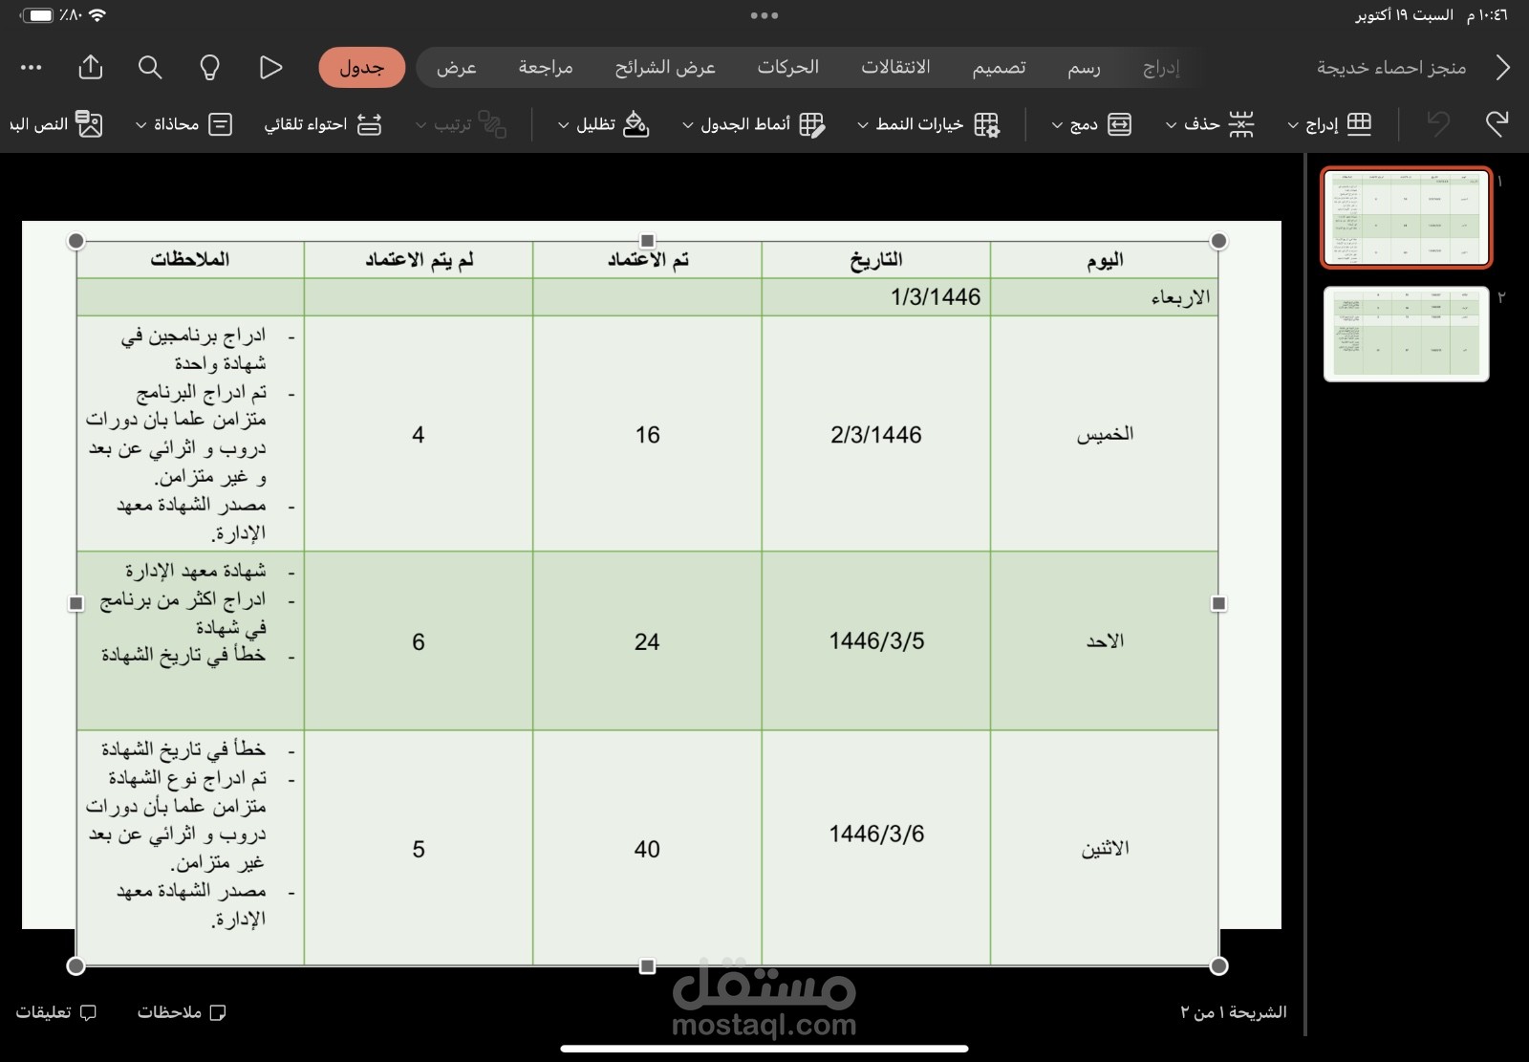
Task: Tap the shading paint bucket icon (تظليل)
Action: click(636, 124)
